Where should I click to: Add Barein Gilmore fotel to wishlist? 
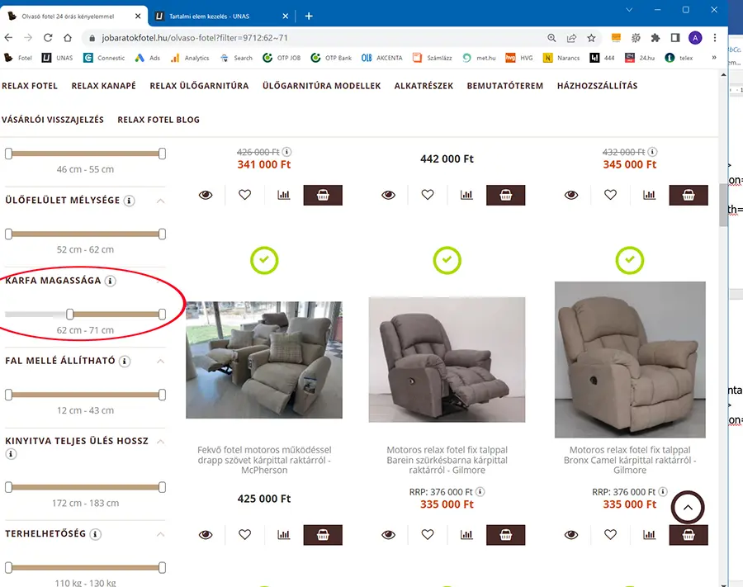(428, 534)
